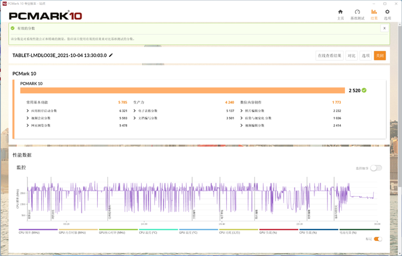Click the pencil icon to rename the result
402x256 pixels.
tap(111, 55)
